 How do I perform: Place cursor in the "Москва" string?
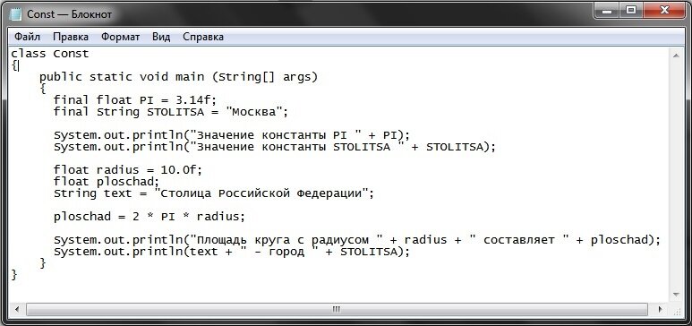pos(256,112)
